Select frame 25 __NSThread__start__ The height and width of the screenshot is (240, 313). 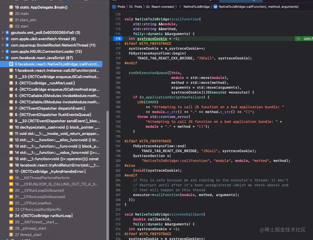(x=34, y=222)
